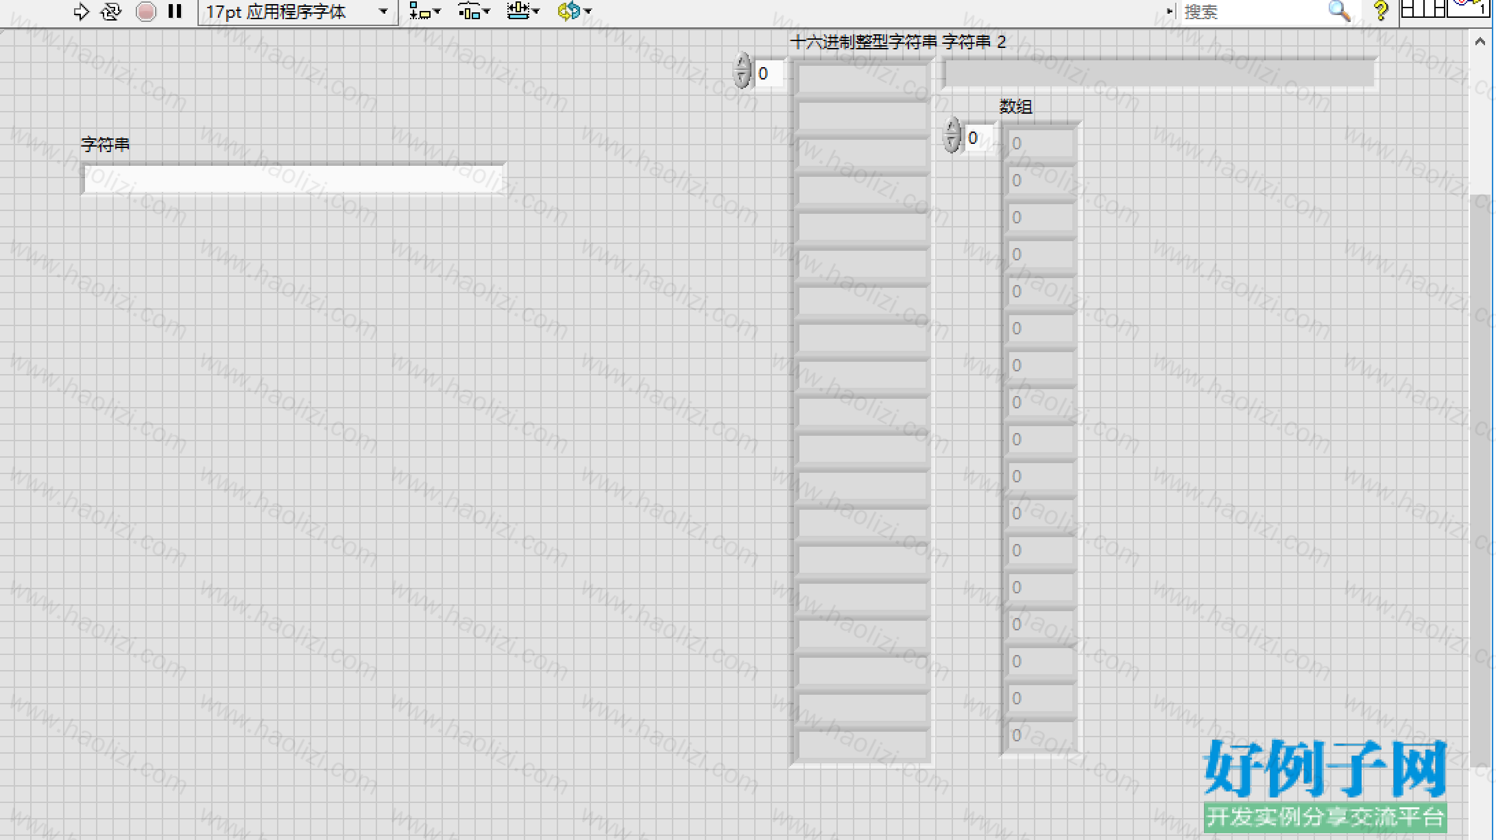Click the magnifier search icon
Viewport: 1496px width, 840px height.
[x=1339, y=11]
